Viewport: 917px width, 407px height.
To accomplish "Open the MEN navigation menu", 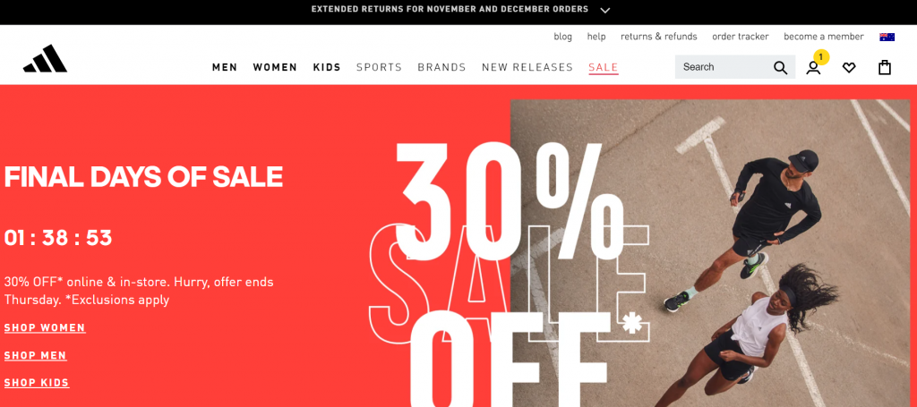I will pos(225,67).
